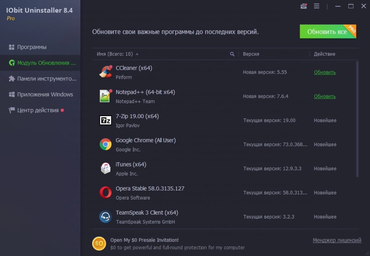
Task: Click Новейшее status for 7-Zip
Action: pyautogui.click(x=325, y=120)
